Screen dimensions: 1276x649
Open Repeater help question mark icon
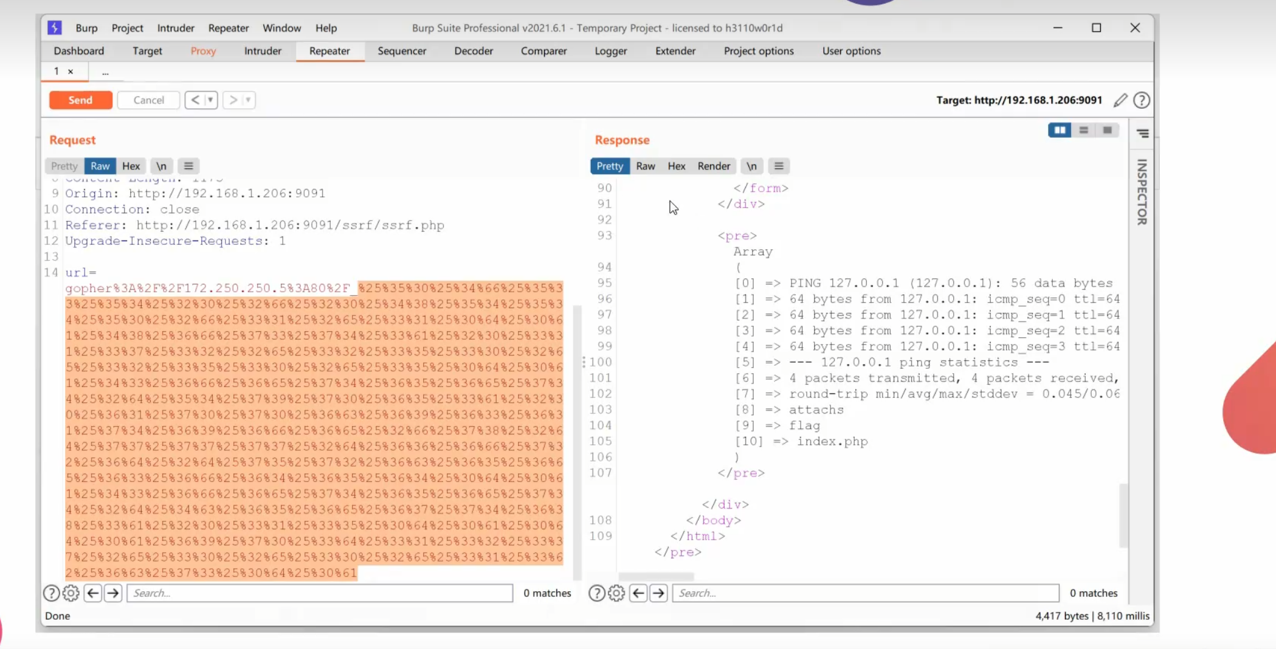click(1142, 100)
